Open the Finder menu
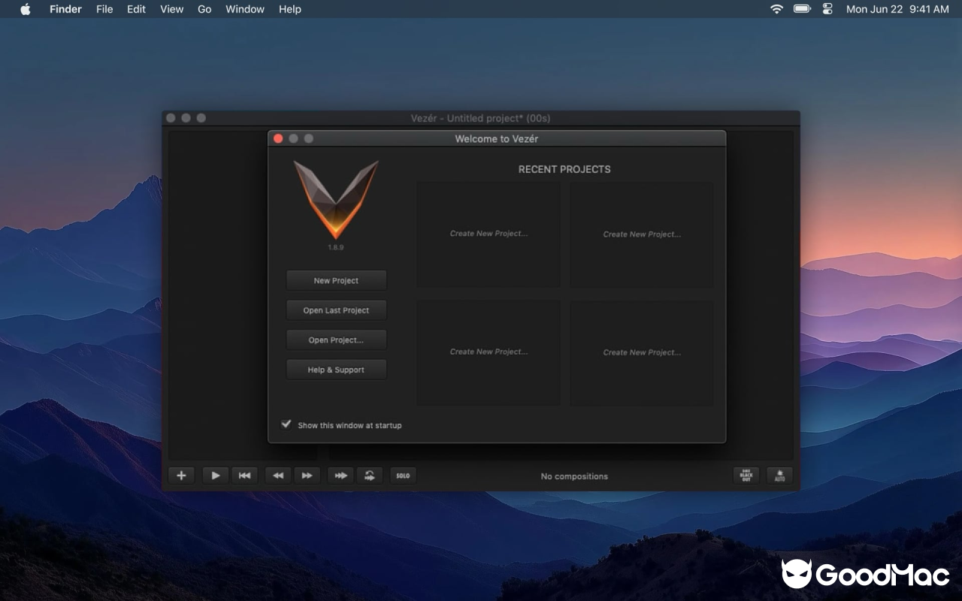Image resolution: width=962 pixels, height=601 pixels. [x=65, y=9]
